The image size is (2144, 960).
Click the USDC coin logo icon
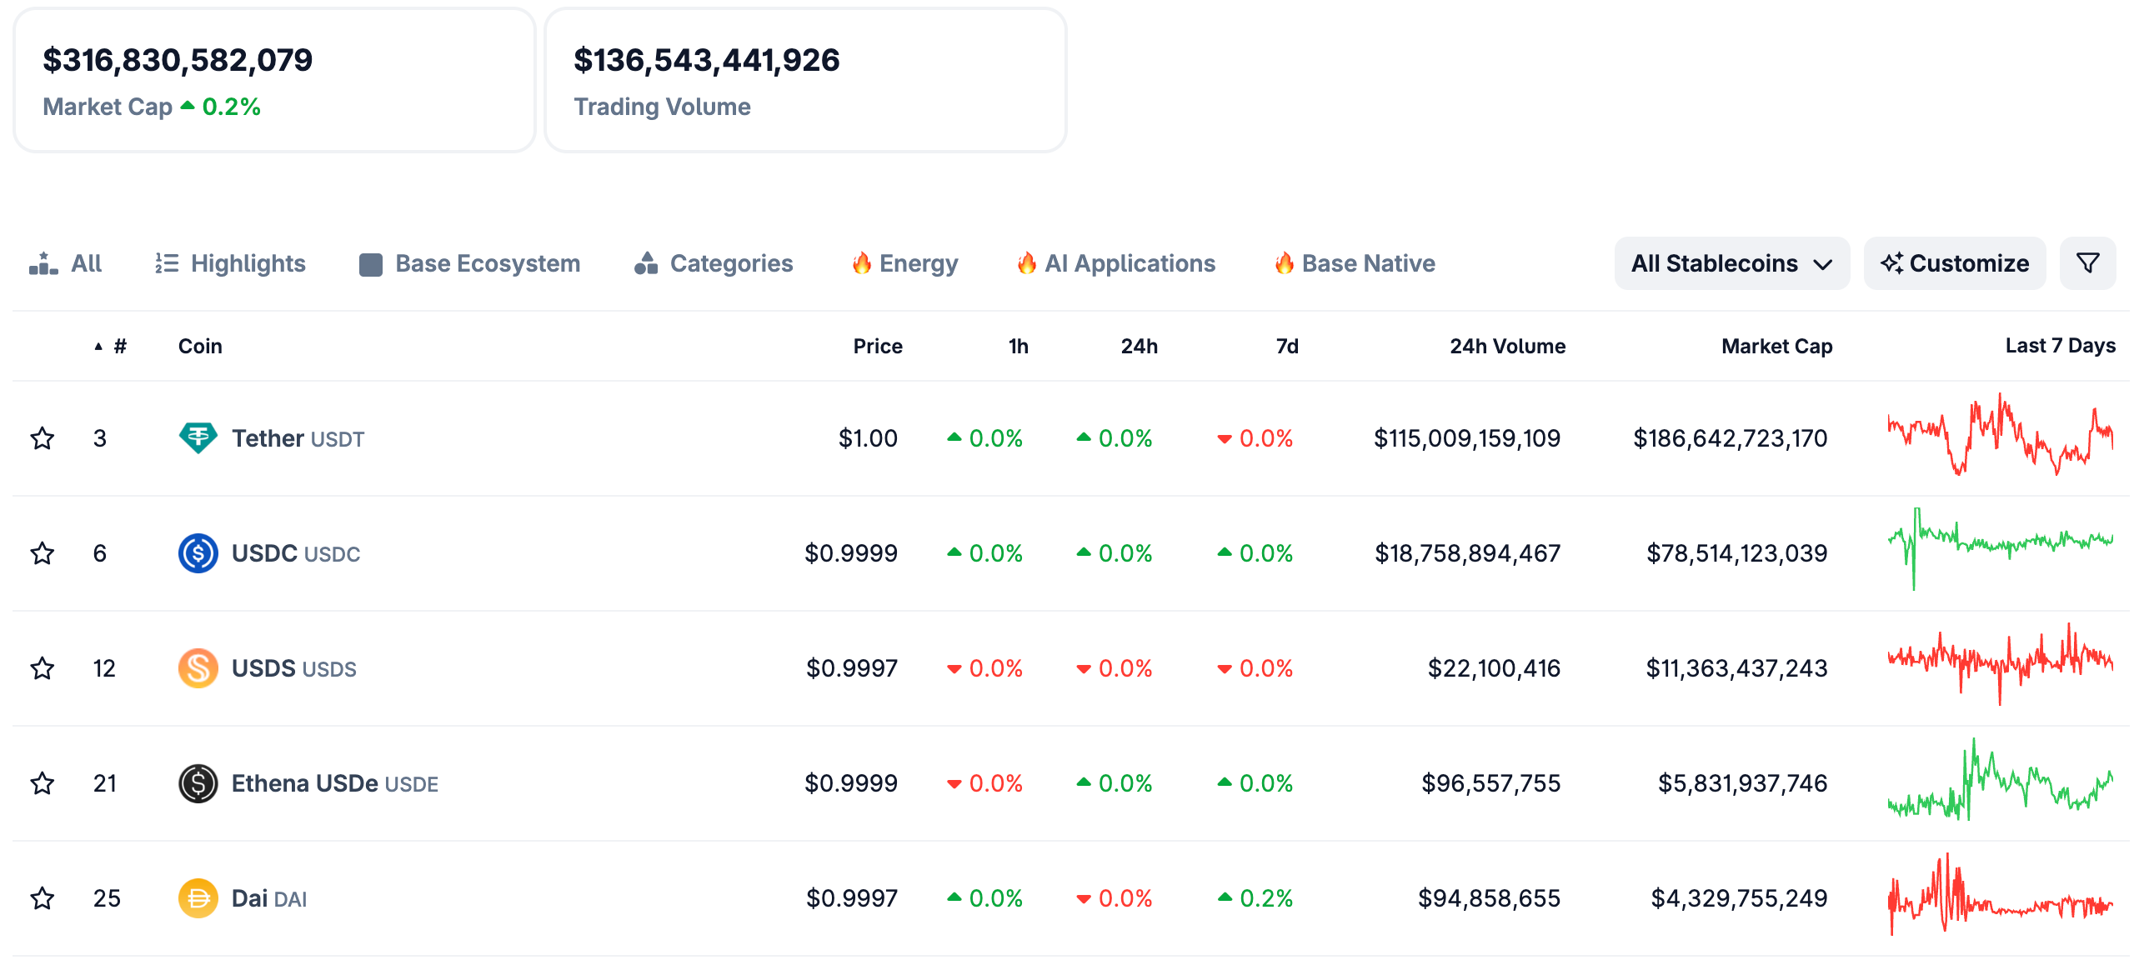(198, 552)
